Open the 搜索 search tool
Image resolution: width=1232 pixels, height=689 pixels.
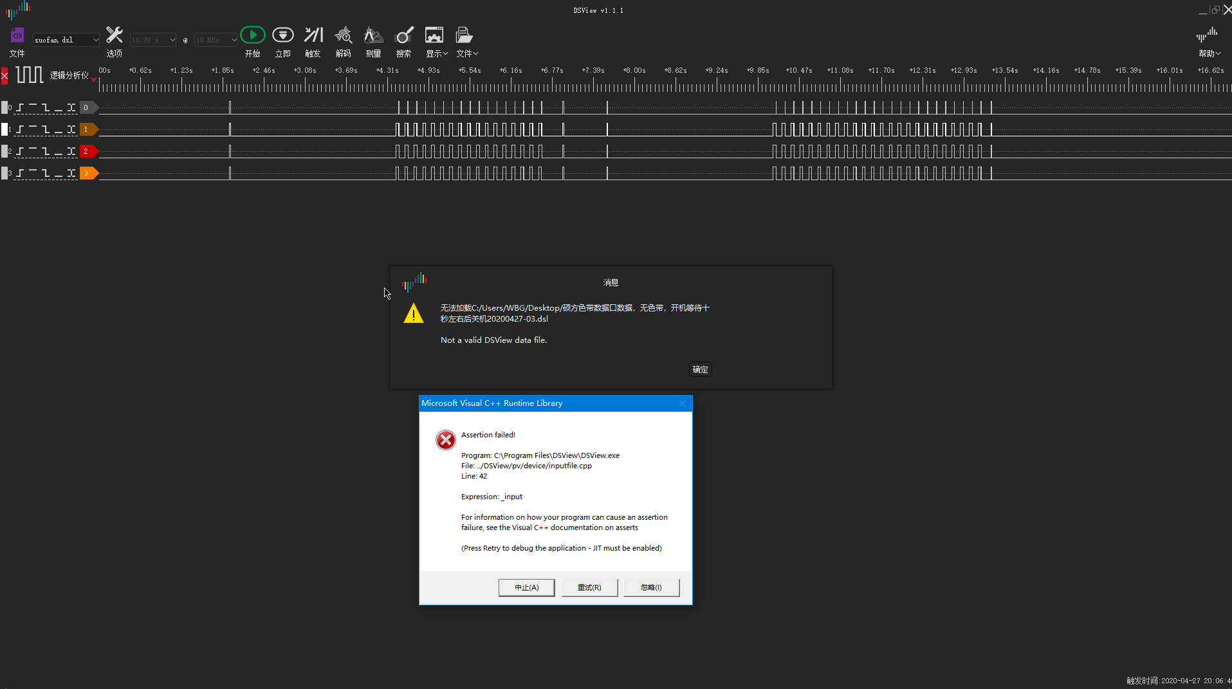(x=403, y=35)
